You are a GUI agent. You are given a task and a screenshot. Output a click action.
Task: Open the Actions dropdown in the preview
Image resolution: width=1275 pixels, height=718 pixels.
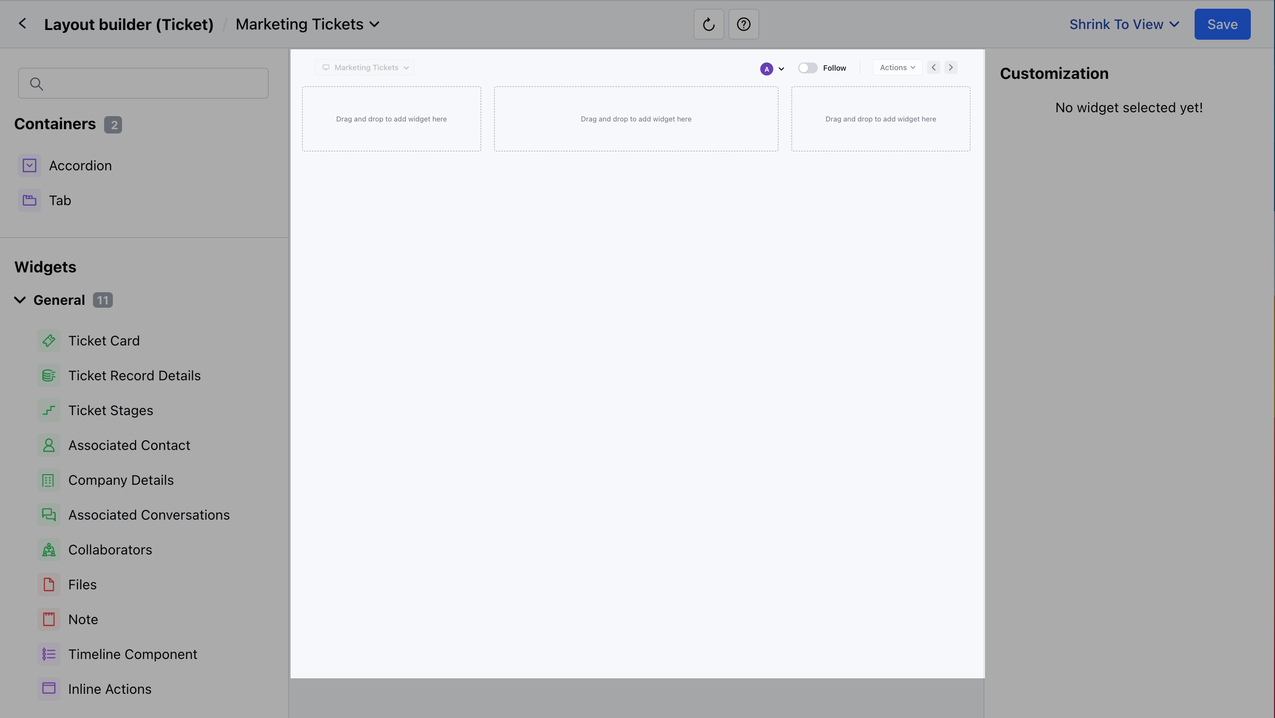897,67
